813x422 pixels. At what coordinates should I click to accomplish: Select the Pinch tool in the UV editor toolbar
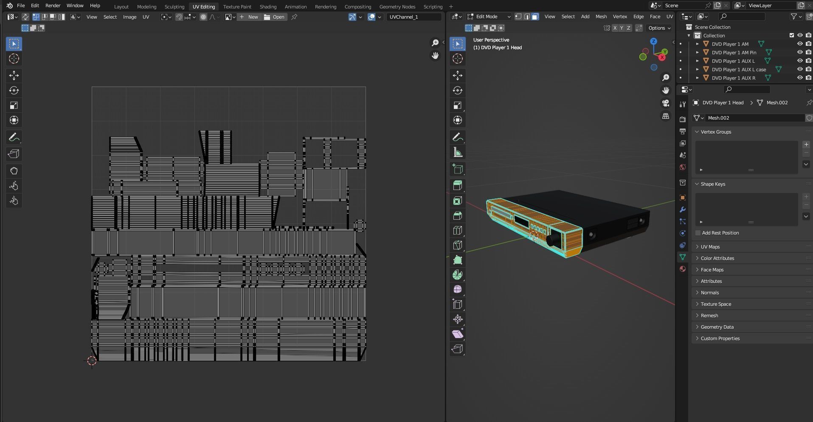click(14, 201)
